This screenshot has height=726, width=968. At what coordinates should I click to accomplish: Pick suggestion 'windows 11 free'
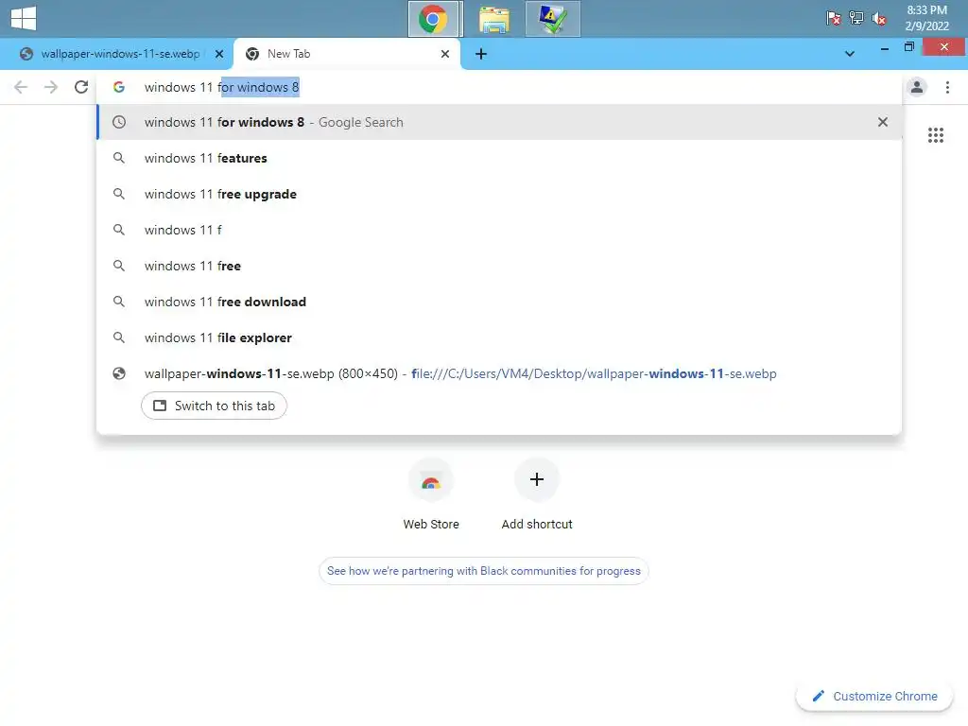click(499, 266)
